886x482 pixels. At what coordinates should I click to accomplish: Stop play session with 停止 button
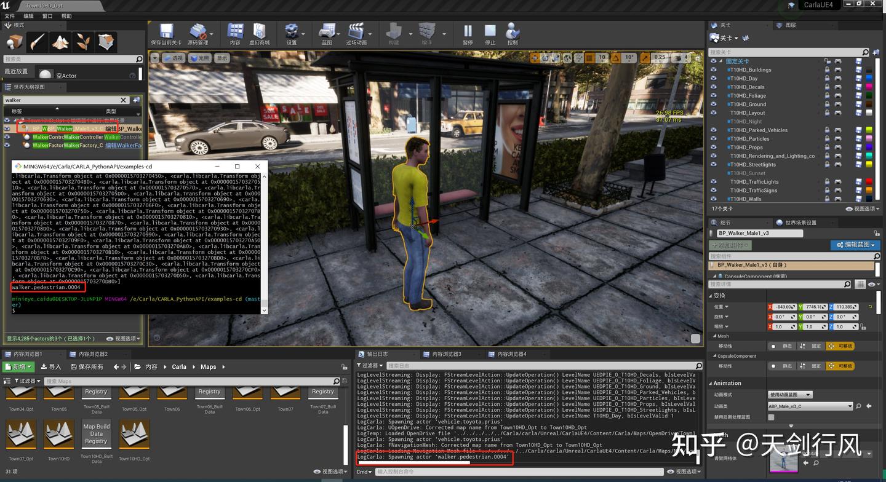(x=490, y=32)
